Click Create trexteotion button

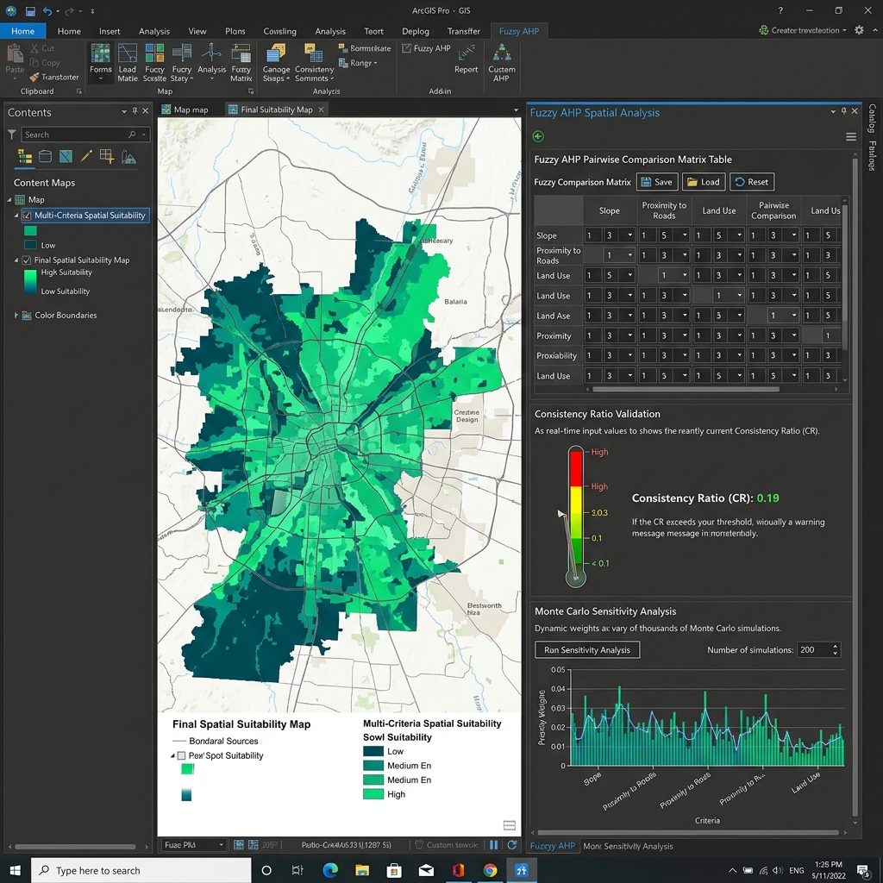[x=803, y=30]
